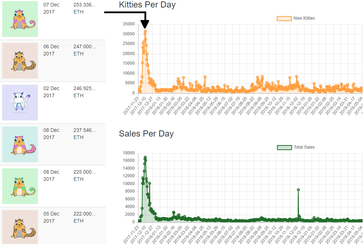Click the 05 Dec 2017 kitty image
This screenshot has width=364, height=248.
(x=20, y=227)
